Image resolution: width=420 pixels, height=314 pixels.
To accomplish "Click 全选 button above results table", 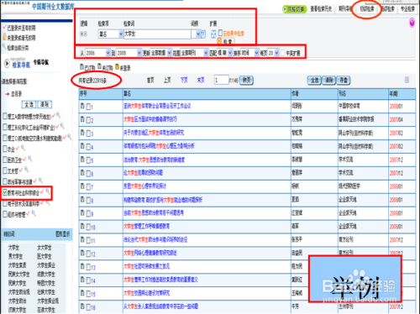I will tap(314, 81).
